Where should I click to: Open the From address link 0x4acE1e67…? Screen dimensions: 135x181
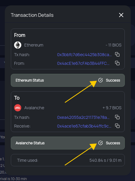click(83, 63)
